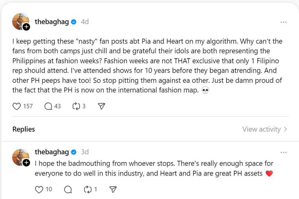Share the main post via send icon
Screen dimensions: 299x199
(x=101, y=106)
